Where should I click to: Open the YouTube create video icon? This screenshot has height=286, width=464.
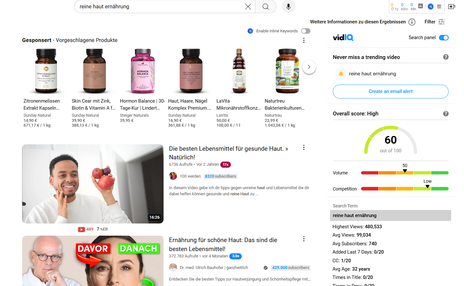tap(451, 6)
